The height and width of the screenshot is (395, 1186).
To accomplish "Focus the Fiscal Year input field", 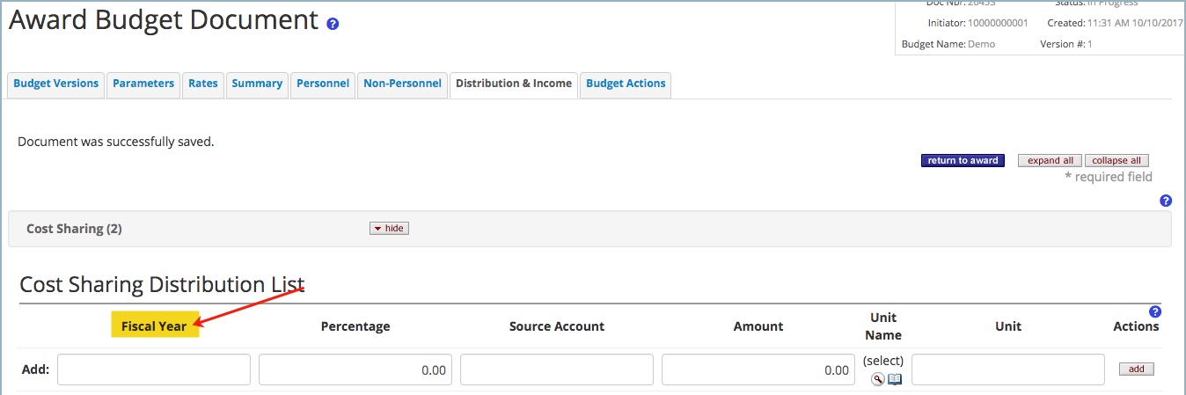I will pyautogui.click(x=154, y=369).
